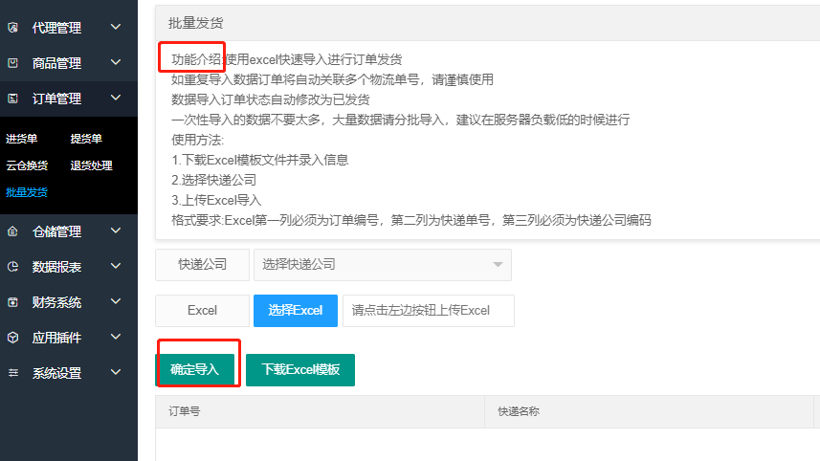This screenshot has height=461, width=820.
Task: Click the 订单管理 sidebar icon
Action: point(12,99)
